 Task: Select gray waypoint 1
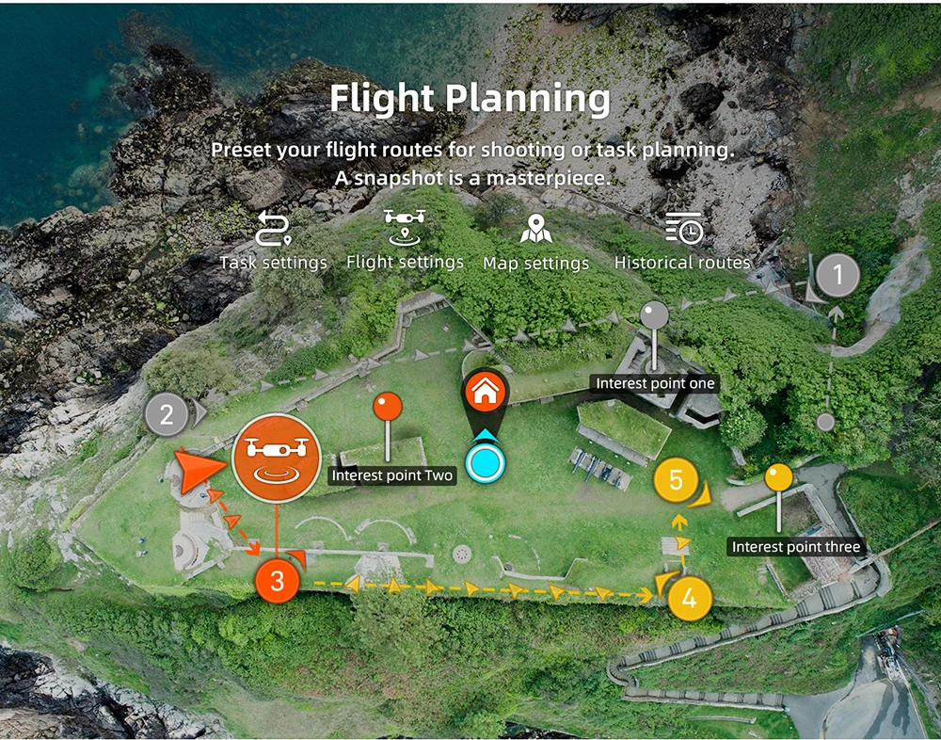[x=837, y=275]
